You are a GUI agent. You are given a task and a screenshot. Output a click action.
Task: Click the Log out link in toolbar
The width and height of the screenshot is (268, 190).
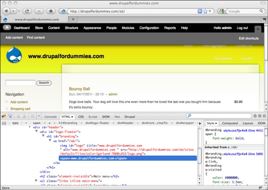[242, 28]
